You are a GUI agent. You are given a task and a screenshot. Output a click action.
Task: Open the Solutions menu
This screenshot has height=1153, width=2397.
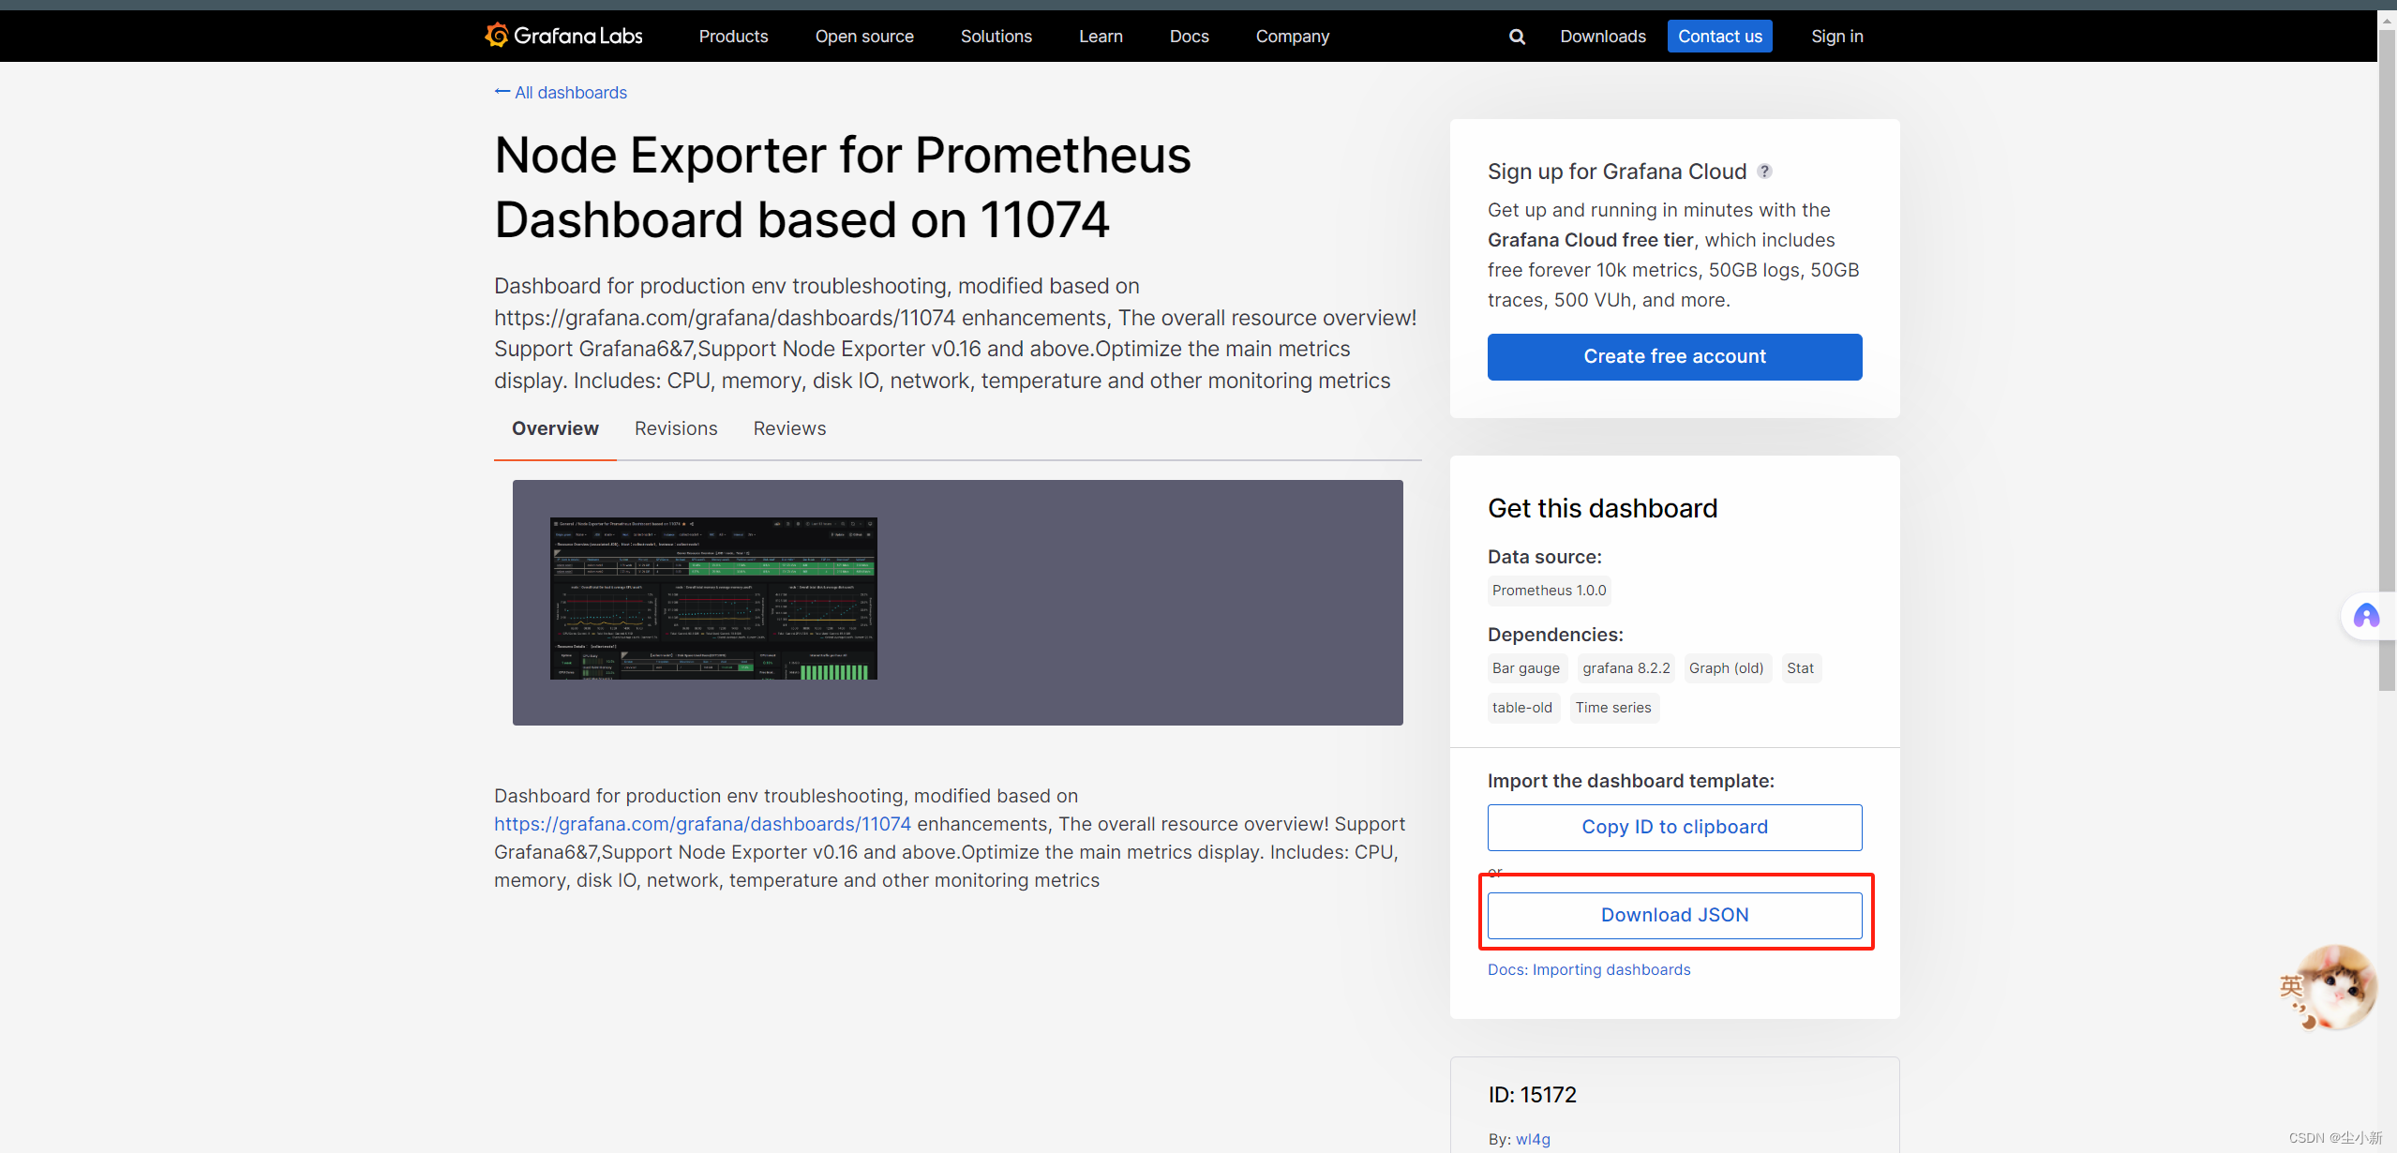click(x=996, y=37)
